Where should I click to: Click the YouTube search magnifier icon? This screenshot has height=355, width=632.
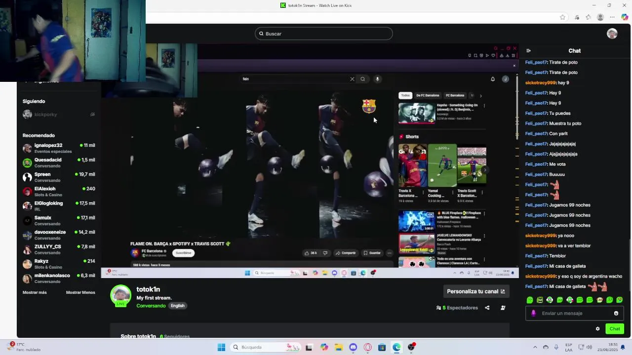363,79
